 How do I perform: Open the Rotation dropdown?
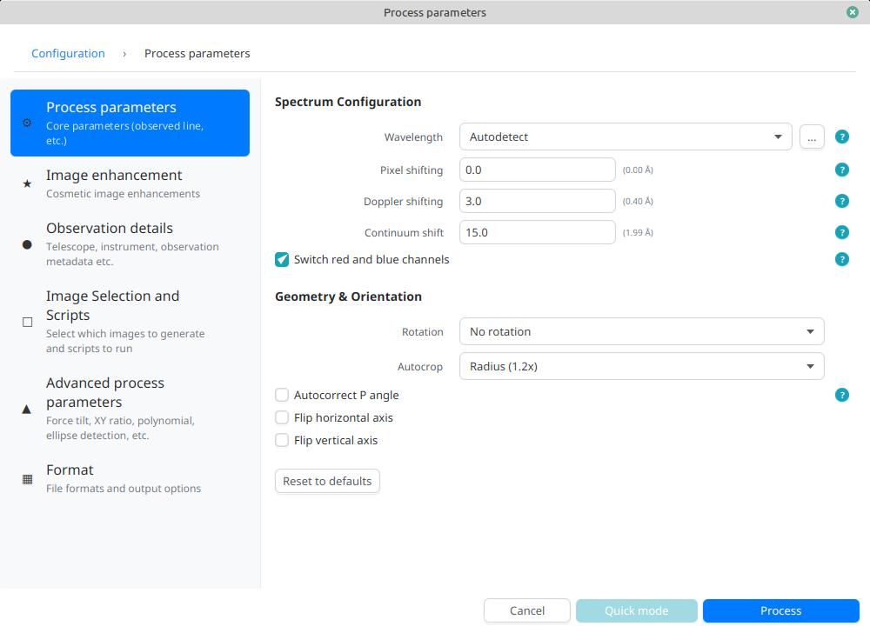[x=640, y=331]
